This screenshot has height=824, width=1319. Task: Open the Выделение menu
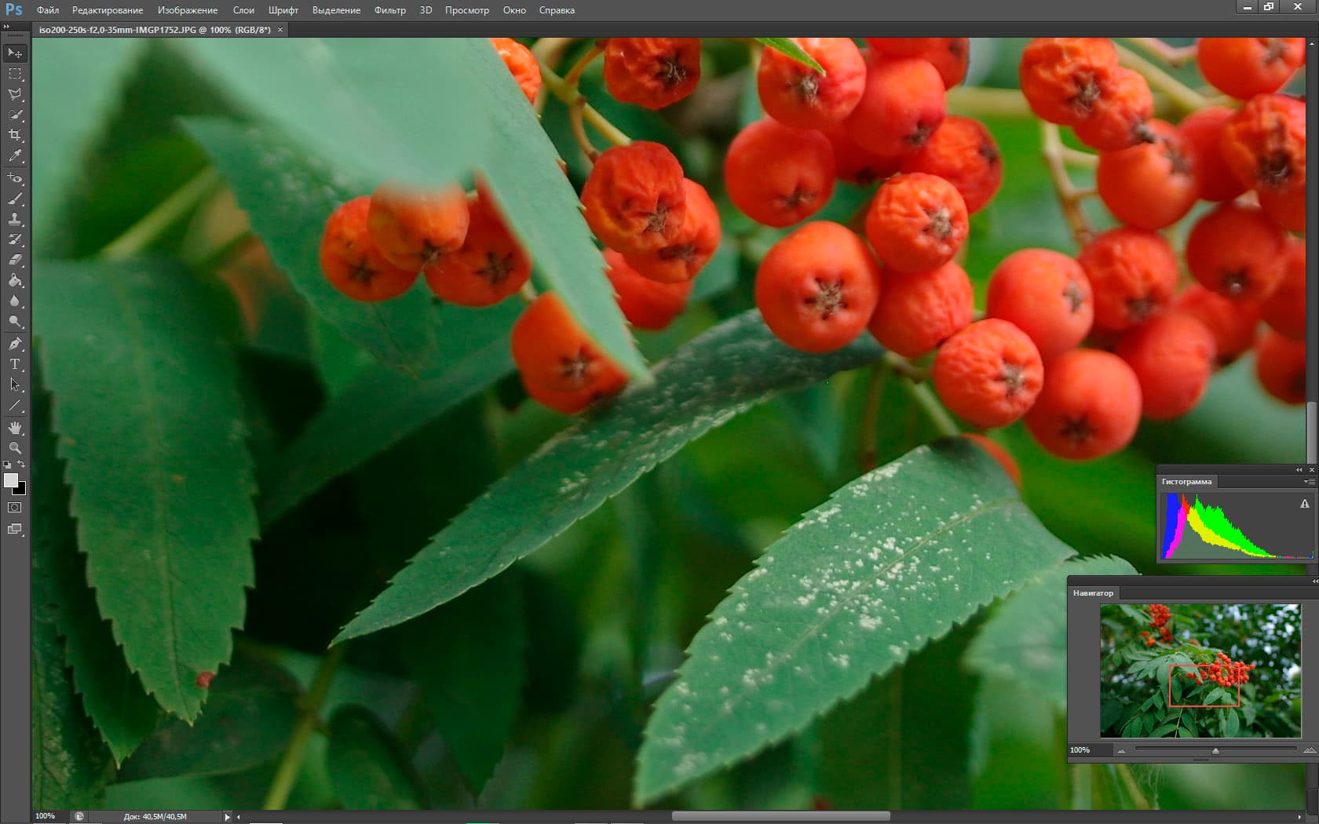pos(336,10)
